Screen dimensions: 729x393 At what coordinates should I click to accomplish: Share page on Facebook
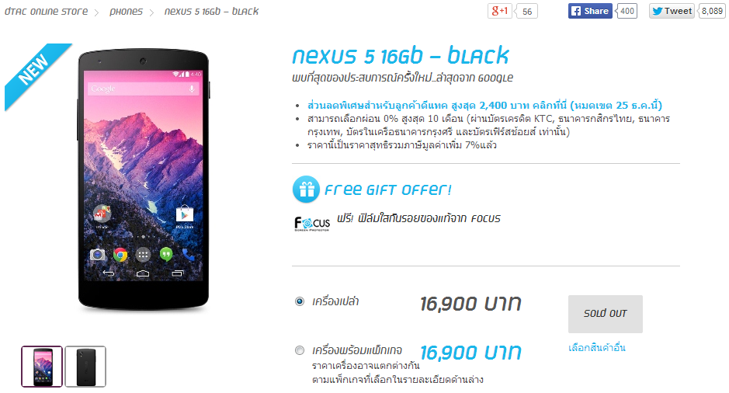[590, 11]
